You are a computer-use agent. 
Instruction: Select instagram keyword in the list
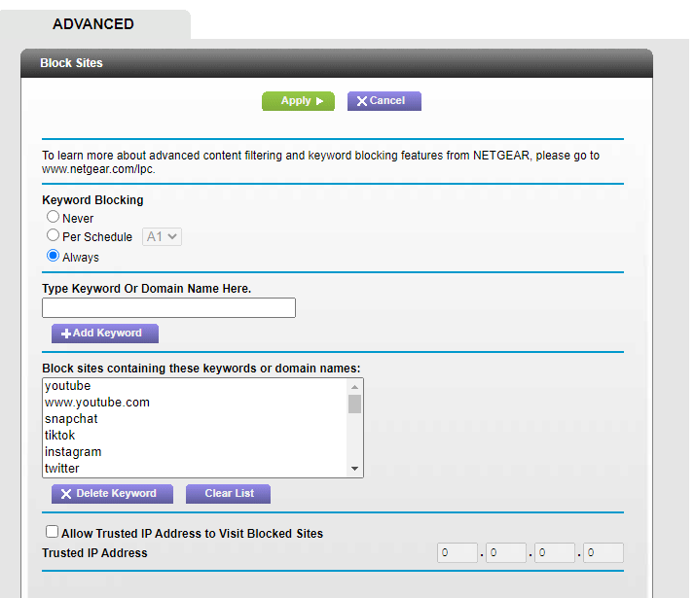pos(73,452)
